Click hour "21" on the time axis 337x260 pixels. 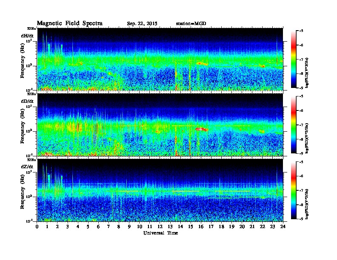(x=252, y=226)
